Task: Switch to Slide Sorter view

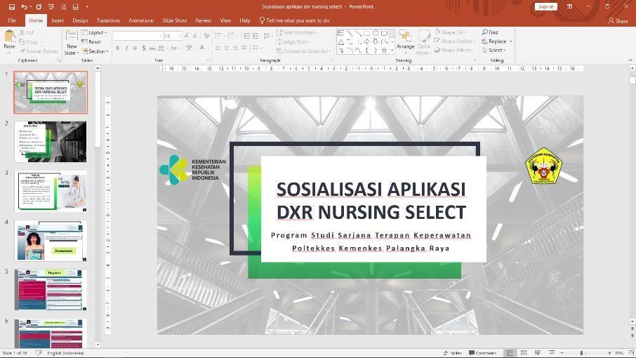Action: click(524, 353)
